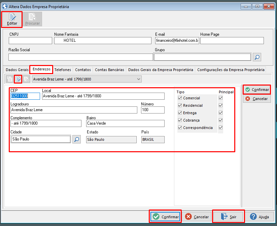
Task: Open Grupo search magnifier button
Action: coord(257,57)
